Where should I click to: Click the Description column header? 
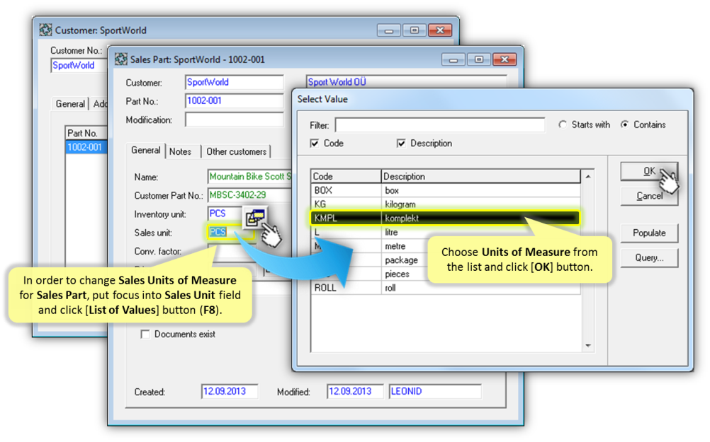point(481,176)
